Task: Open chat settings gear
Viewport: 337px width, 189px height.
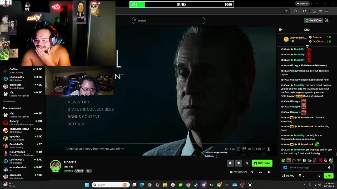Action: (319, 176)
